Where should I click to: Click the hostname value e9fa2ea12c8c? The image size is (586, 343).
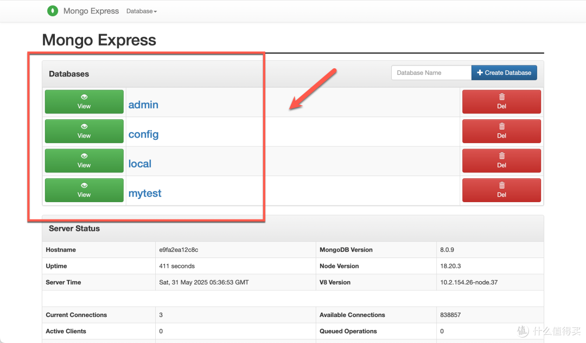(x=179, y=250)
